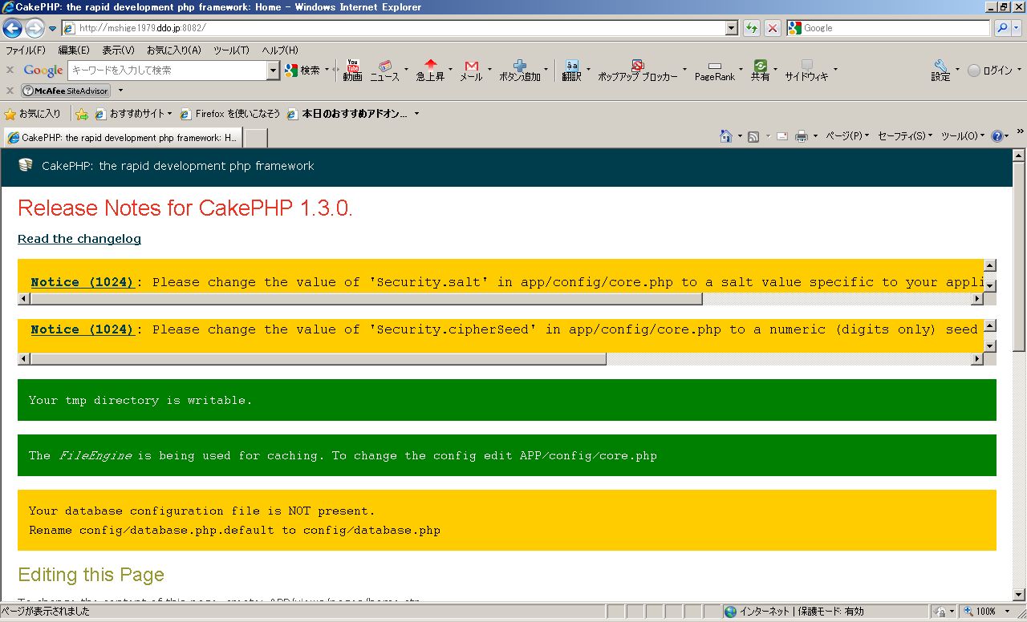Refresh the page with the green arrows icon
This screenshot has width=1027, height=622.
(752, 28)
